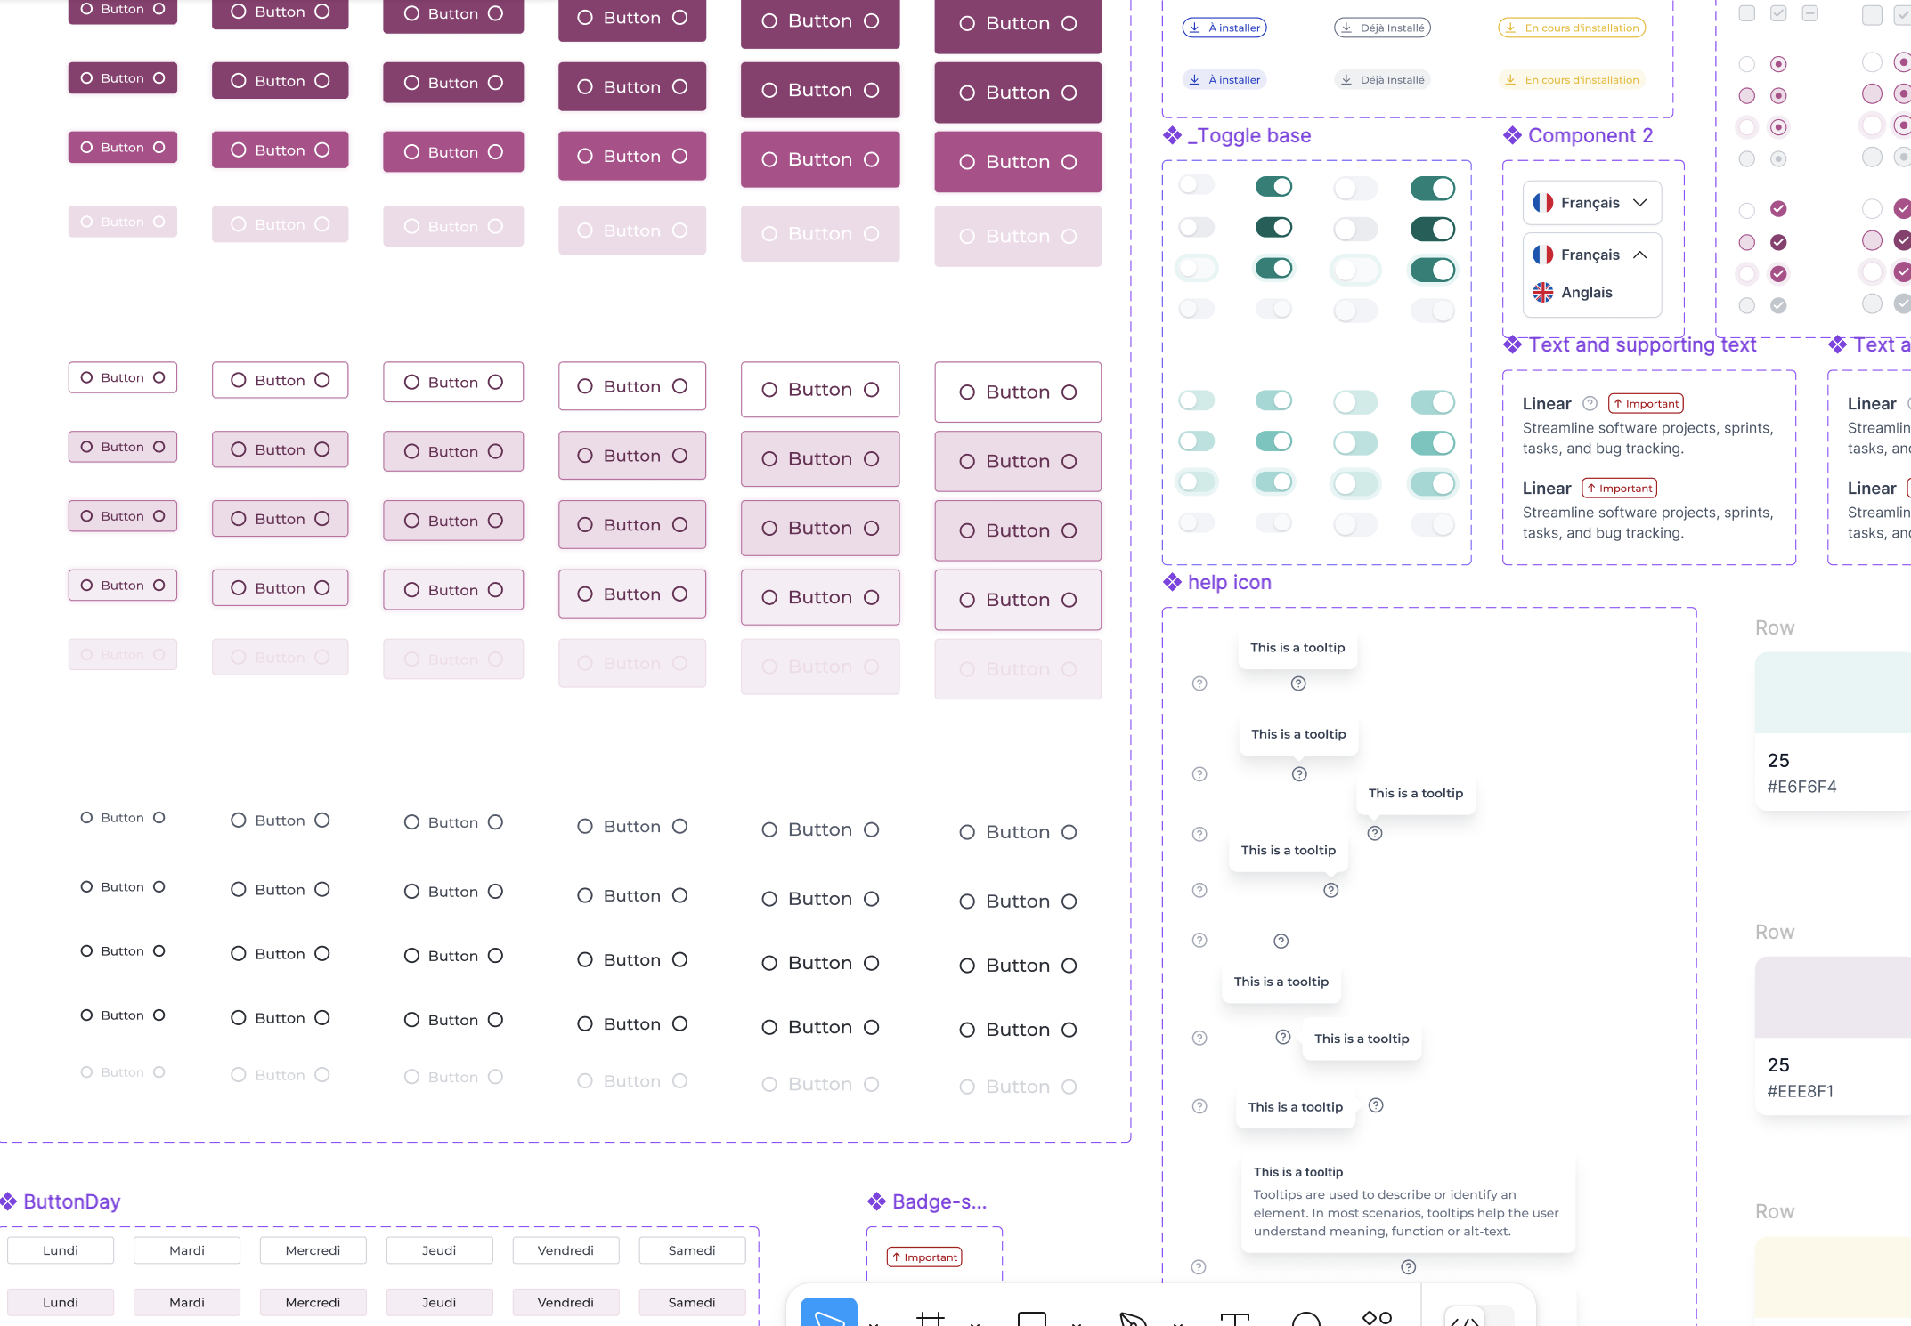Select small unselected white radio in top radio row

tap(1747, 64)
